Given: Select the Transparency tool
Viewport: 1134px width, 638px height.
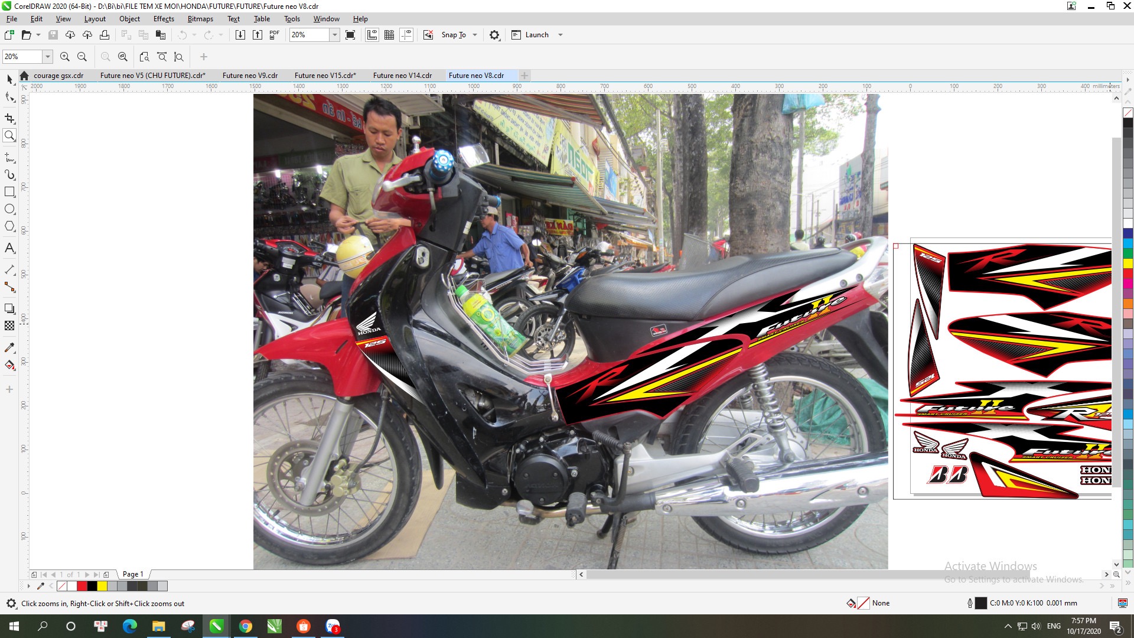Looking at the screenshot, I should (9, 325).
